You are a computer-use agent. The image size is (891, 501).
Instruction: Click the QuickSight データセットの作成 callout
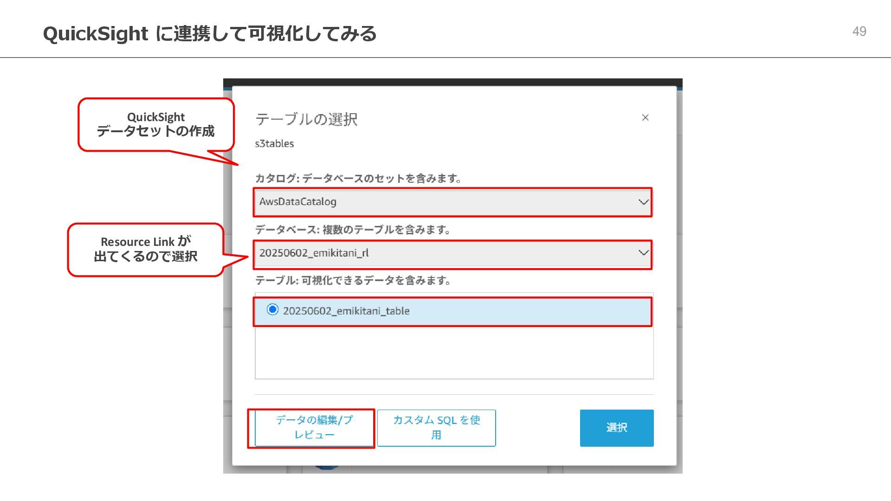tap(156, 124)
